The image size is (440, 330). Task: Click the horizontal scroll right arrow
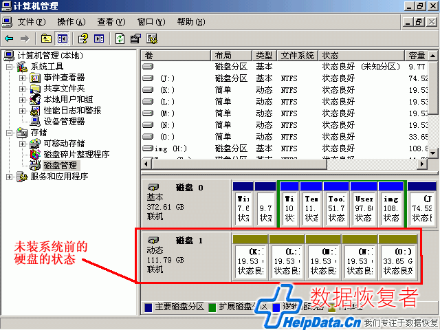pyautogui.click(x=421, y=164)
